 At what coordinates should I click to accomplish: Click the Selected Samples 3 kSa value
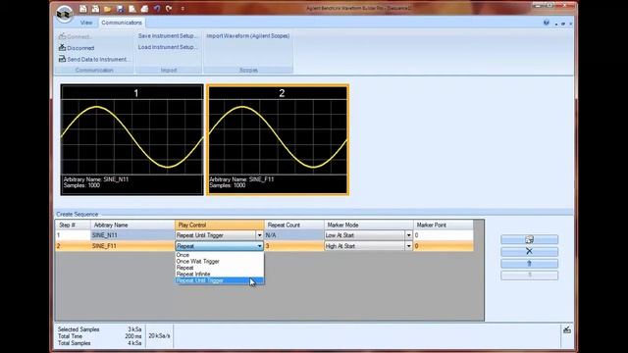(x=135, y=329)
